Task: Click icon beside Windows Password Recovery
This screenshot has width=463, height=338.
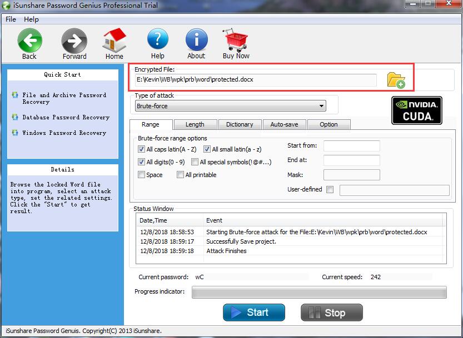Action: 15,133
